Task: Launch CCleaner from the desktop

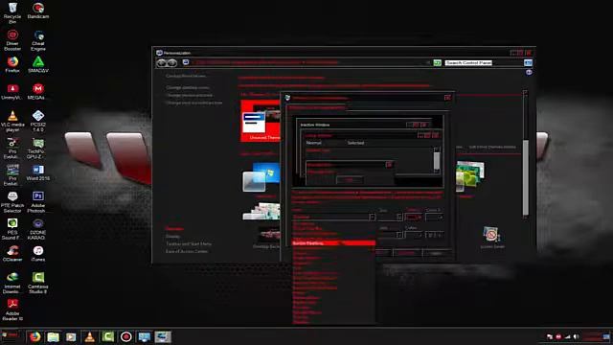Action: point(12,253)
